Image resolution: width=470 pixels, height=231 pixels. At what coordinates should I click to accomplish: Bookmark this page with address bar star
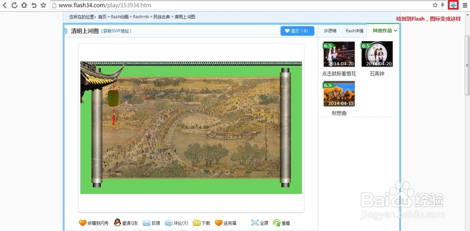pos(435,5)
